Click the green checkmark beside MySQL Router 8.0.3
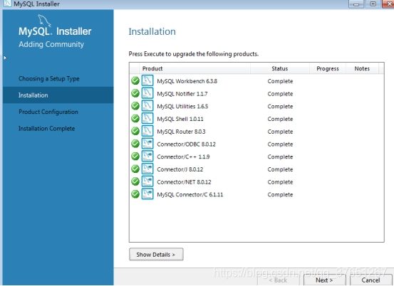The width and height of the screenshot is (394, 286). 135,131
